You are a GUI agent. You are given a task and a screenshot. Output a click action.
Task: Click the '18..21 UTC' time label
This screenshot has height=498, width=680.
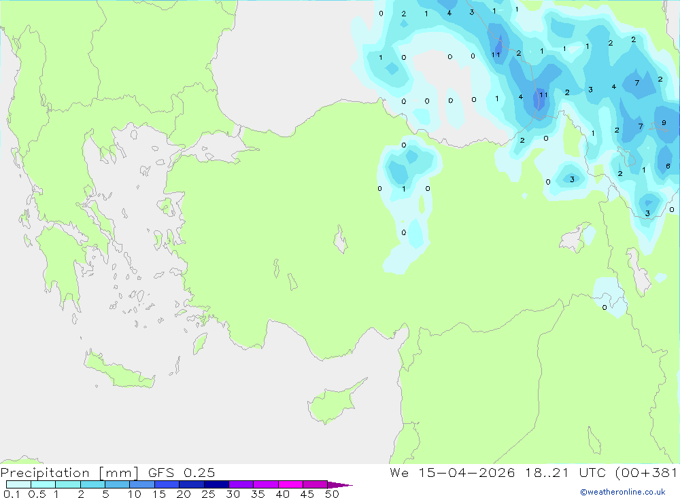pos(565,472)
